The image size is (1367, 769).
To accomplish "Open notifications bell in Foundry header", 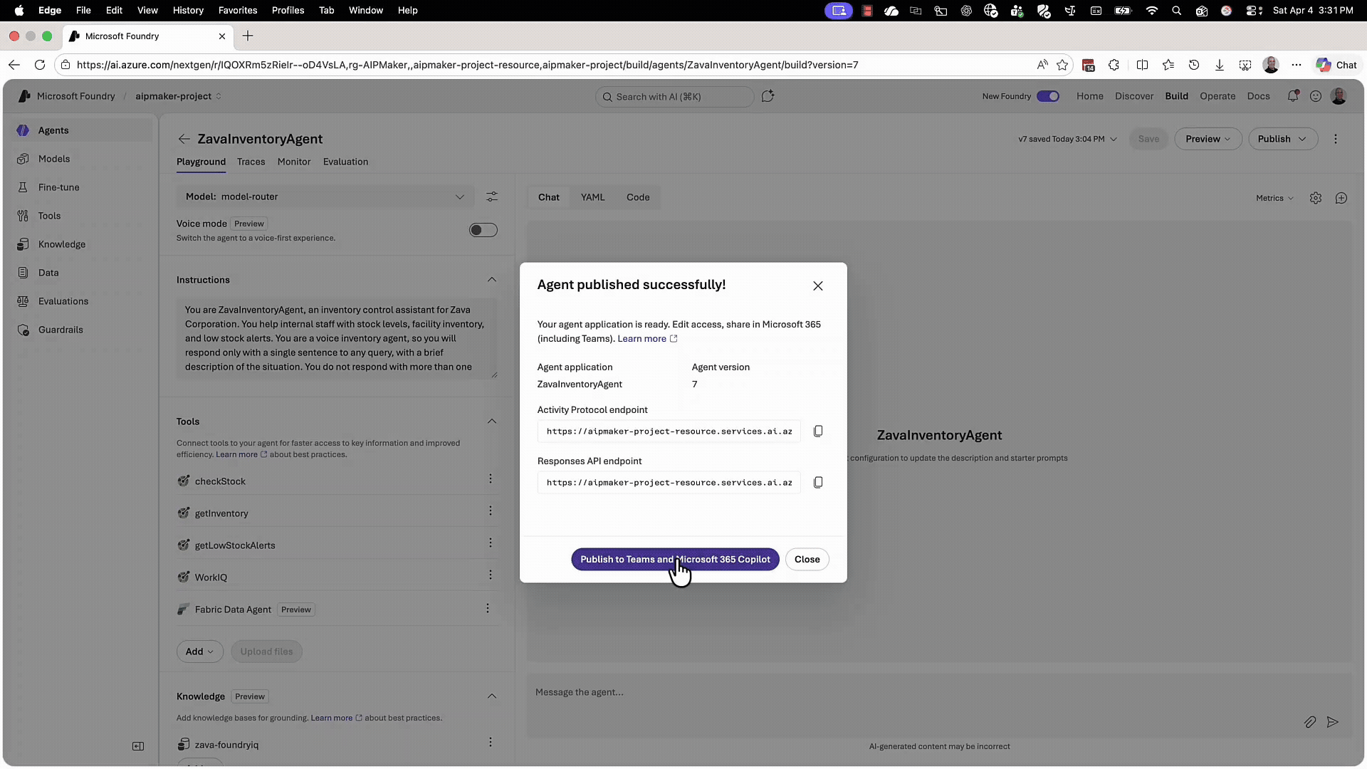I will 1293,96.
